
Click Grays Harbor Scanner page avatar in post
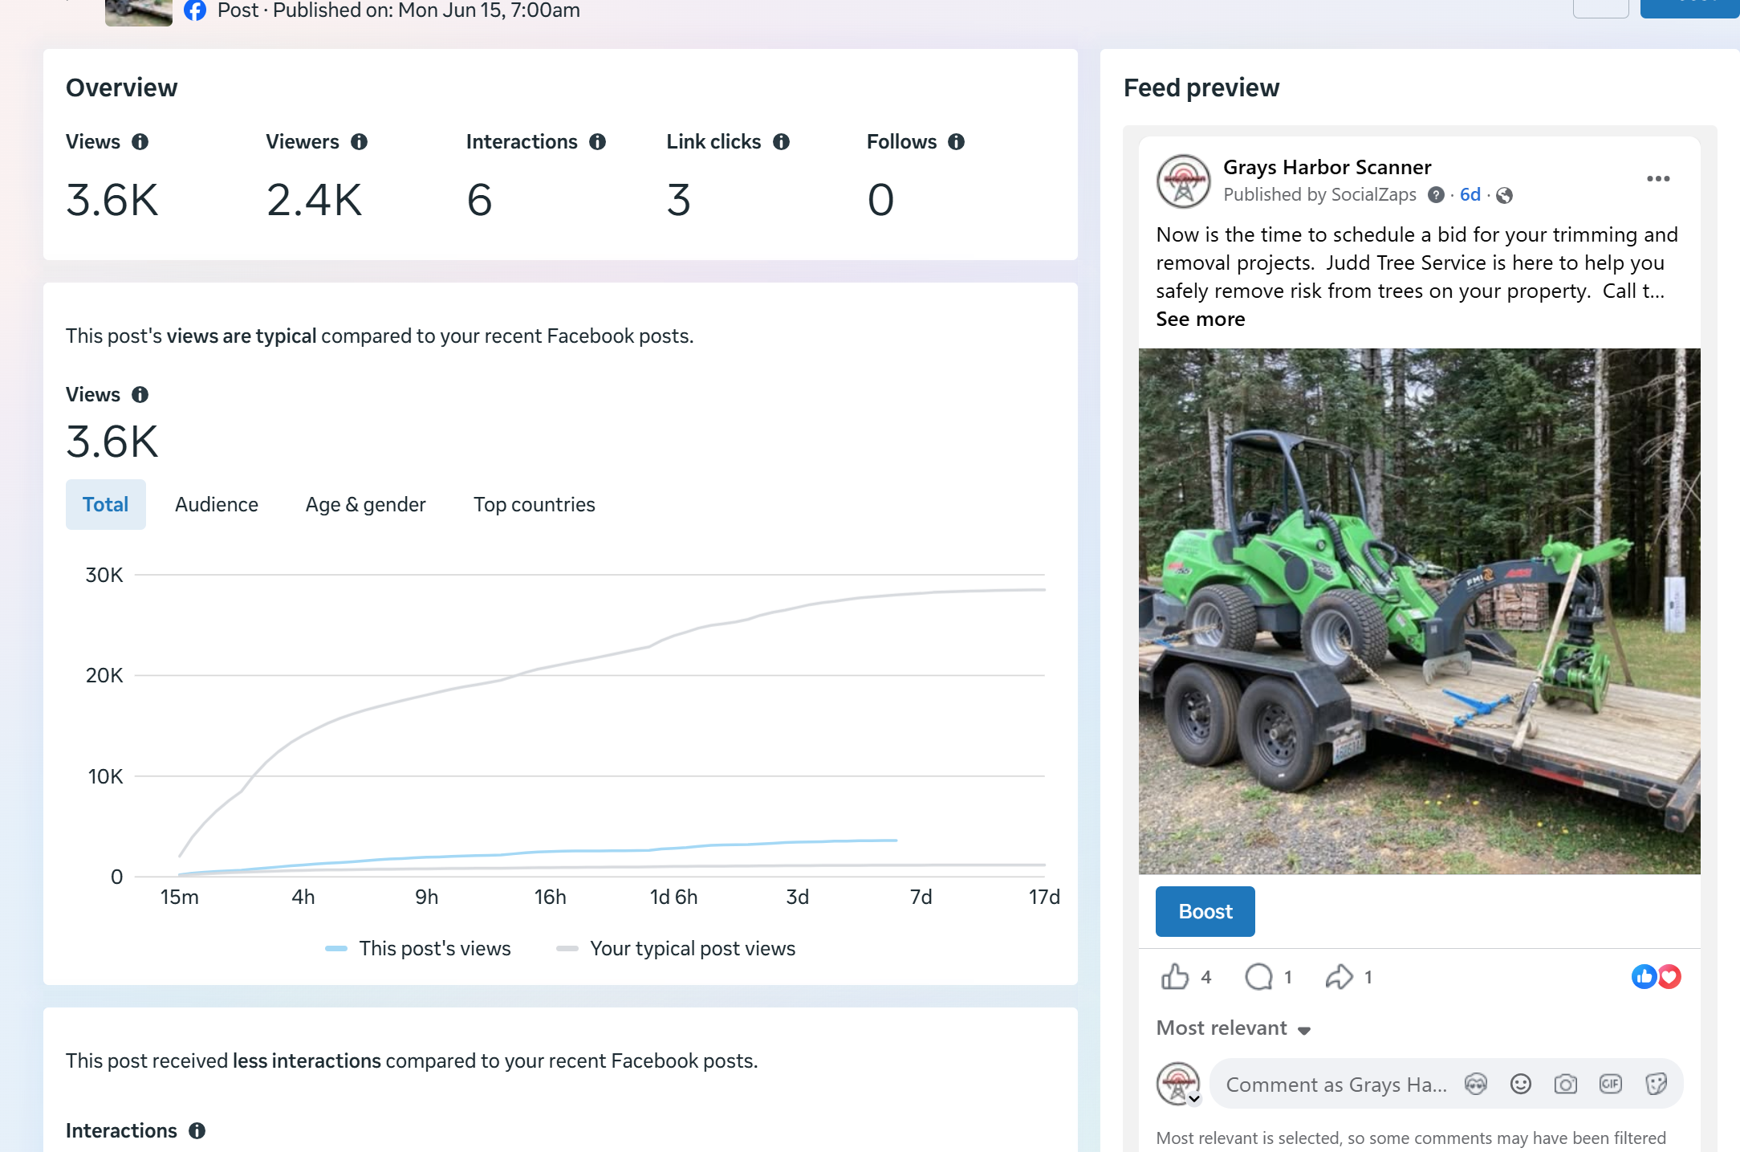point(1183,181)
